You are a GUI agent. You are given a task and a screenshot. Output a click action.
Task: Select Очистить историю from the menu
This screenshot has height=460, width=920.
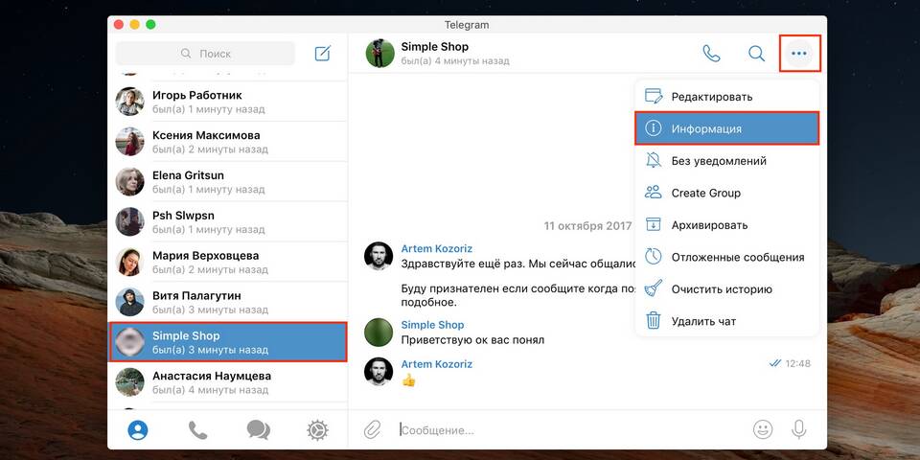pos(726,289)
